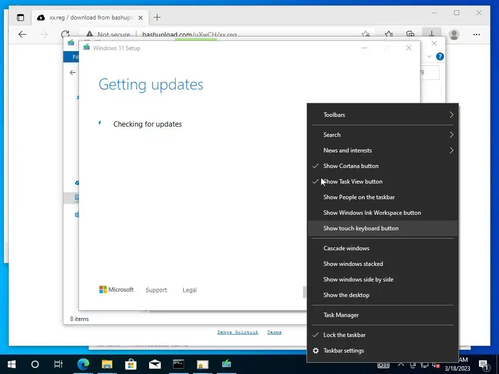Refresh the page in Edge

(65, 35)
